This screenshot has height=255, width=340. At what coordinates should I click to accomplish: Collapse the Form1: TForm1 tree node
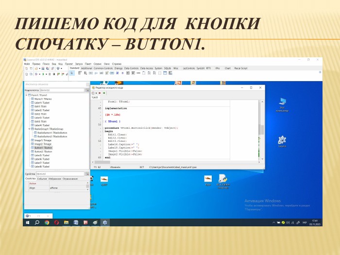point(26,95)
